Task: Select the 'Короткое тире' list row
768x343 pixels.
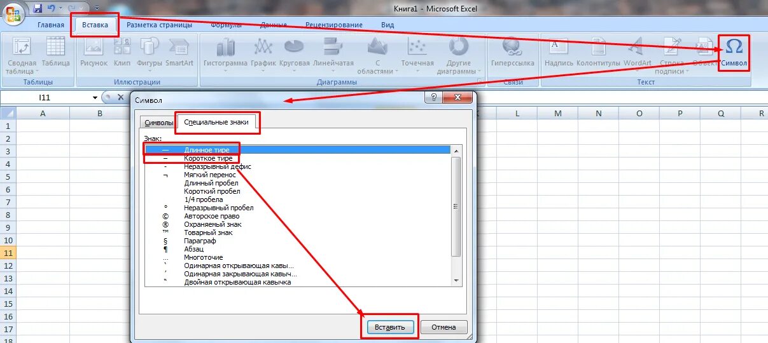Action: pyautogui.click(x=298, y=158)
